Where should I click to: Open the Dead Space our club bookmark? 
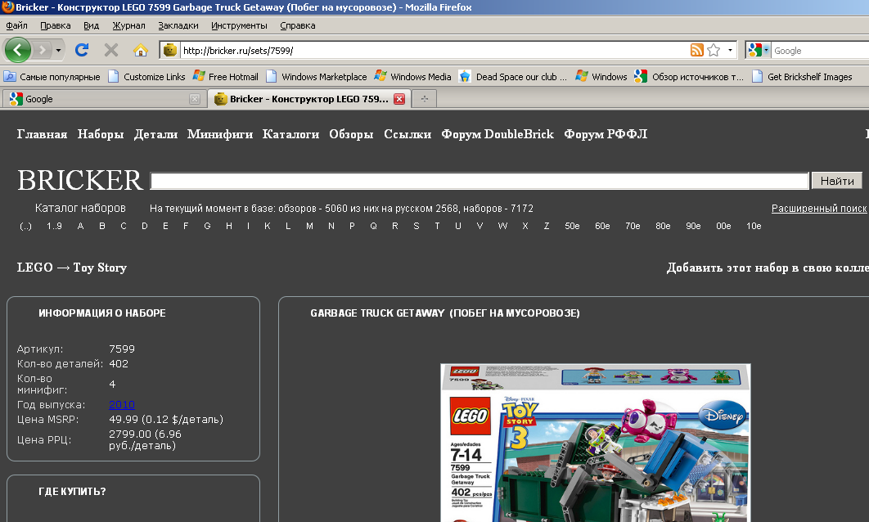click(513, 76)
